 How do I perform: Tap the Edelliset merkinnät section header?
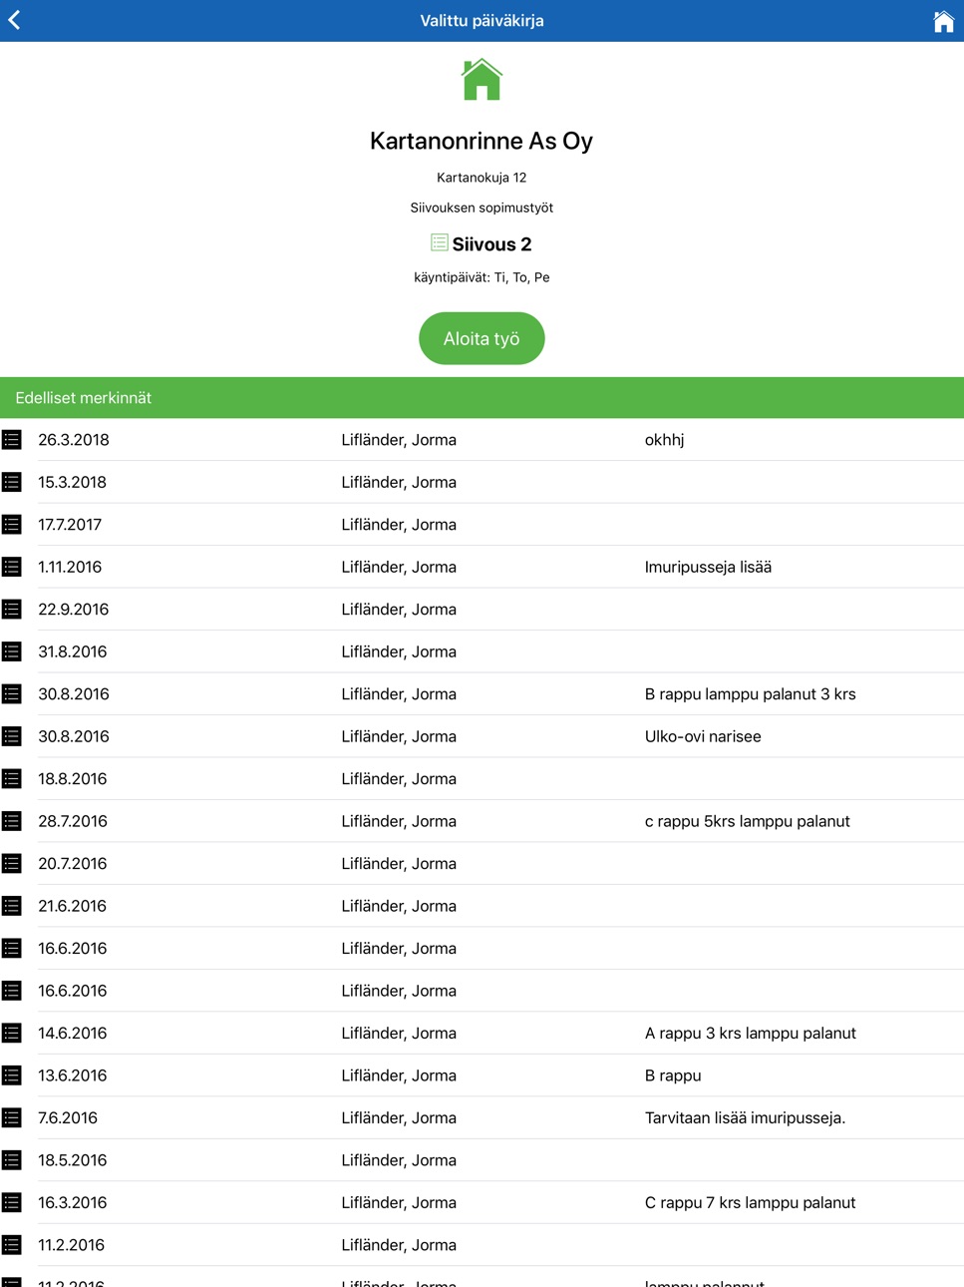(x=482, y=397)
